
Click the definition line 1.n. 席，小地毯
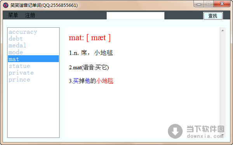tap(91, 53)
